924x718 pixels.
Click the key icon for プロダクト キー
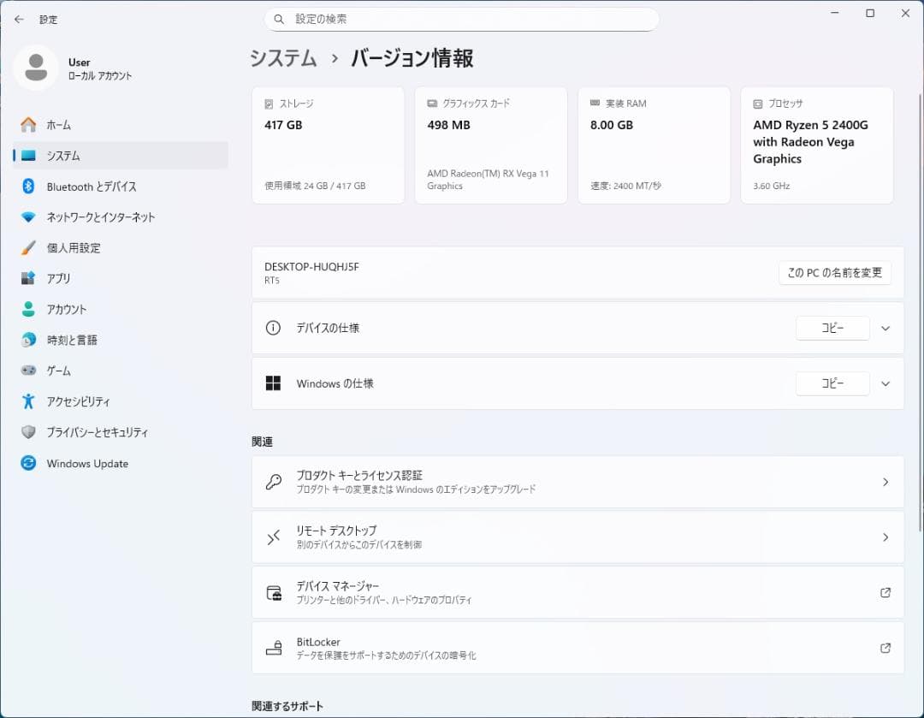click(274, 482)
